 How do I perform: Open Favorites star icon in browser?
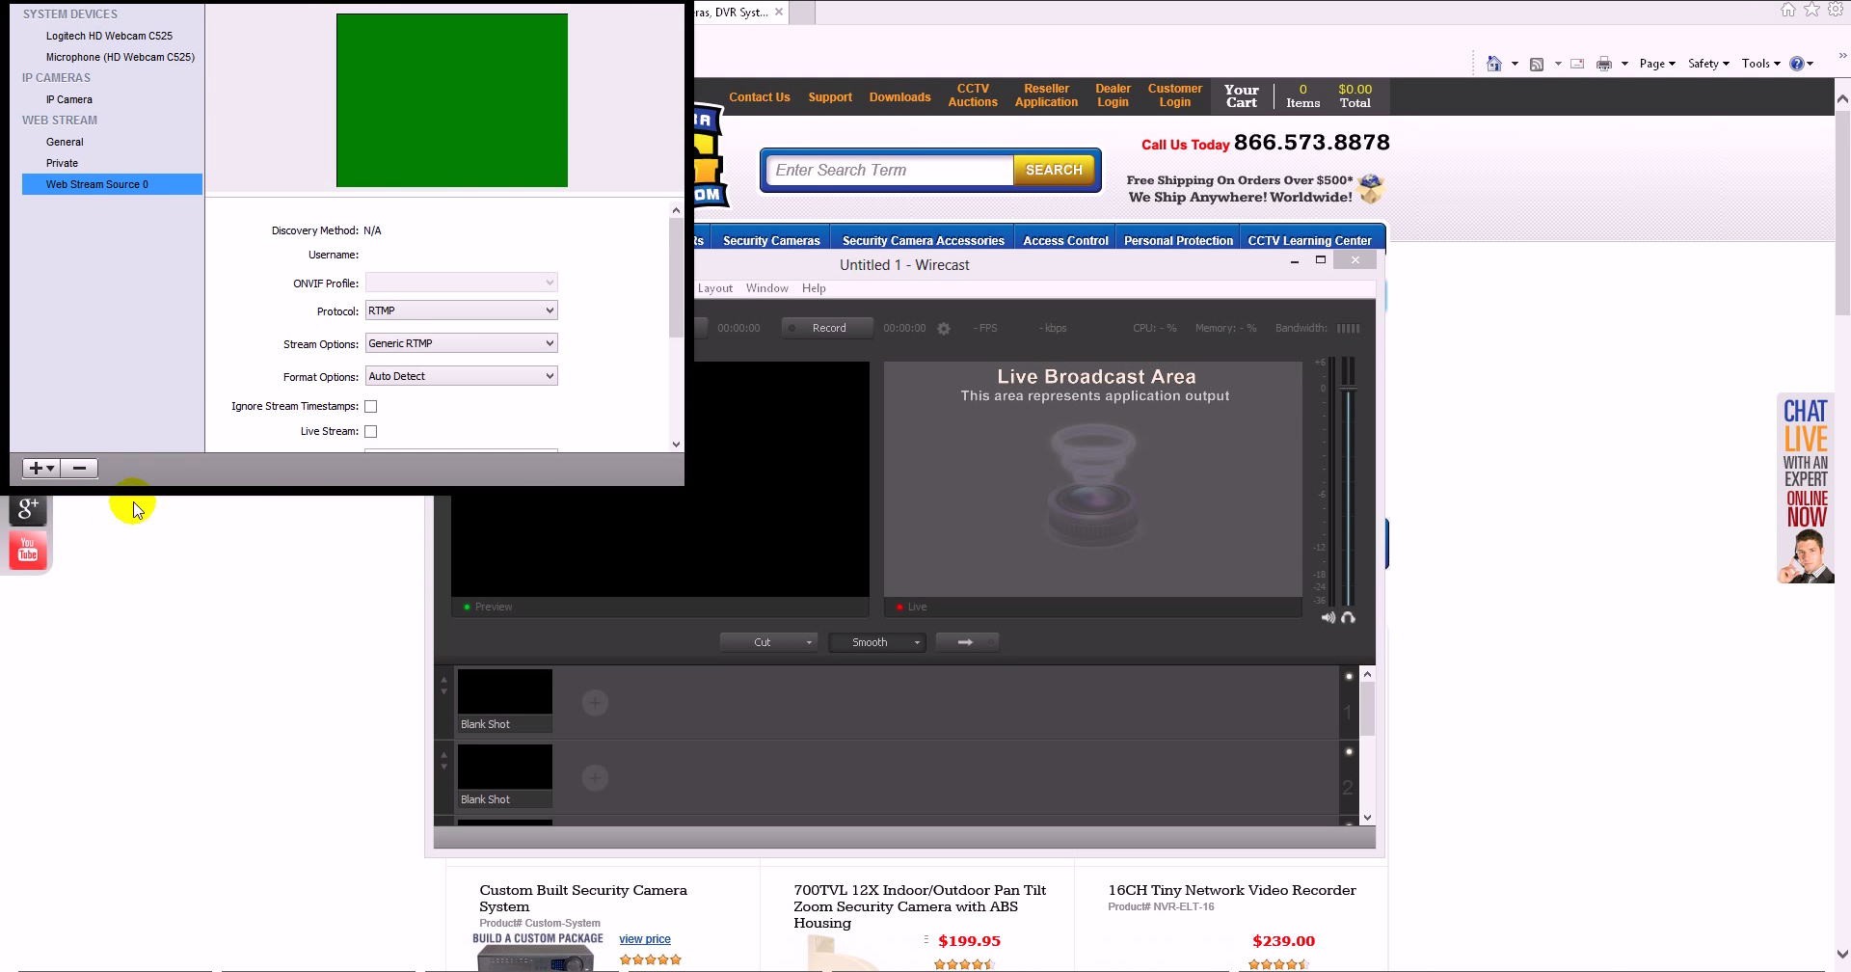(1811, 10)
